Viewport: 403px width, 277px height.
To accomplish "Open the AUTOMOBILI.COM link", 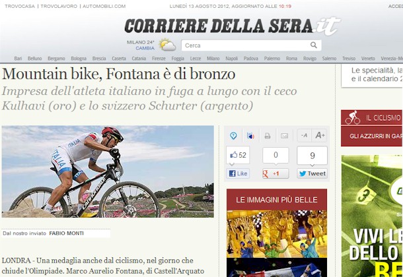I will [104, 6].
